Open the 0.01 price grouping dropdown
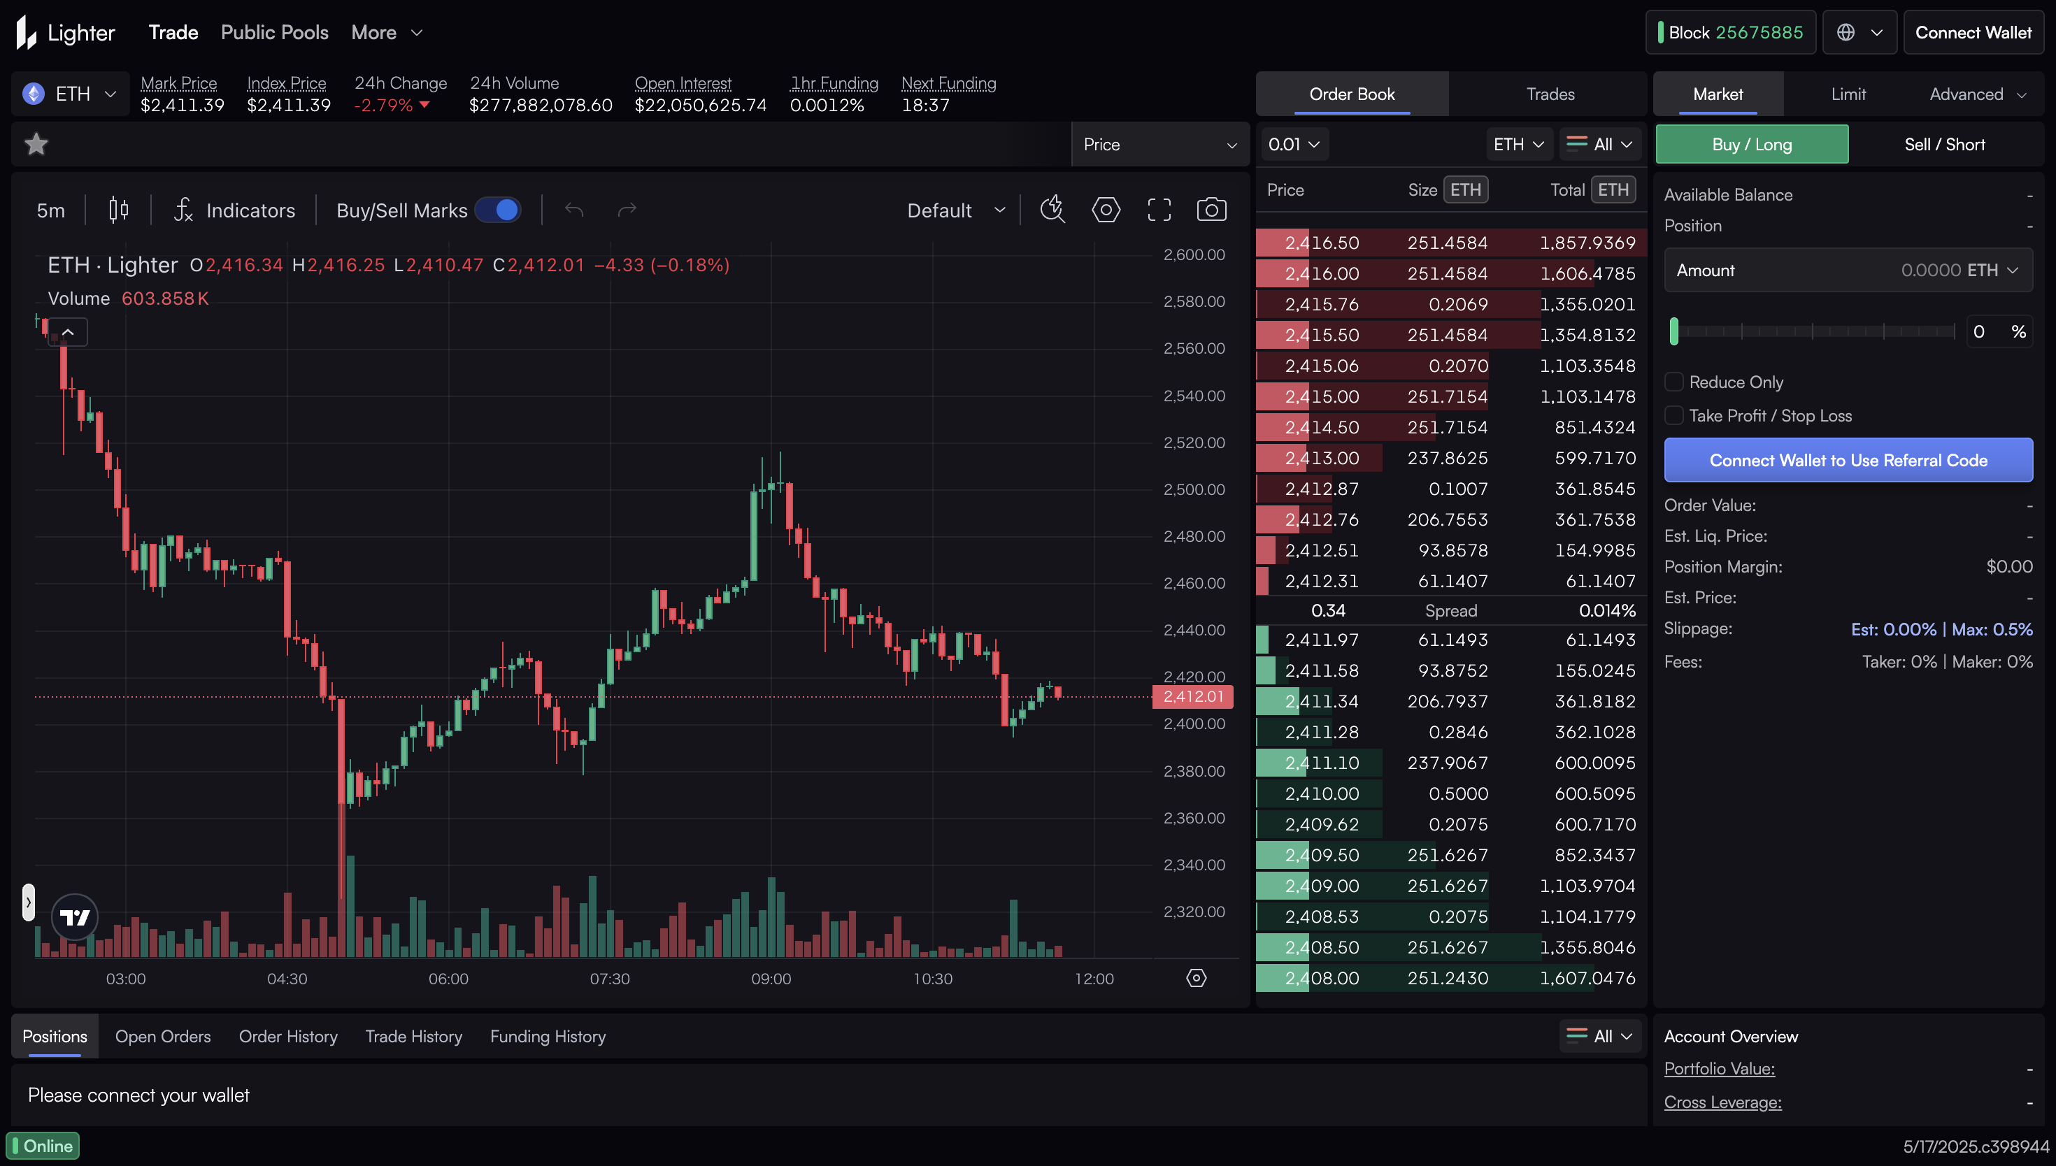2056x1166 pixels. 1294,144
